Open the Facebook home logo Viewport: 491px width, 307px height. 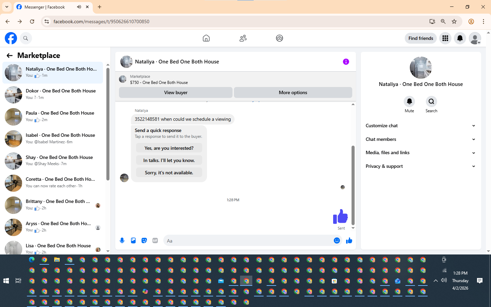[11, 38]
